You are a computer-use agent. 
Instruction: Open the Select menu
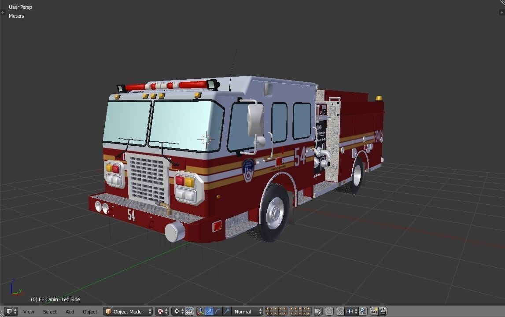pos(50,312)
